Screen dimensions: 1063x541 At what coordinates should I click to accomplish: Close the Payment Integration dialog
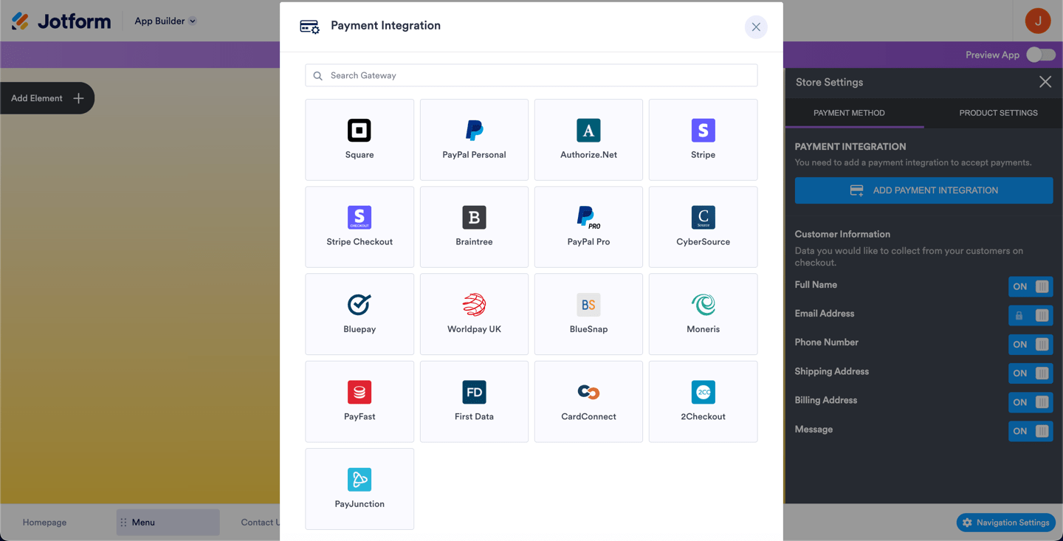756,27
